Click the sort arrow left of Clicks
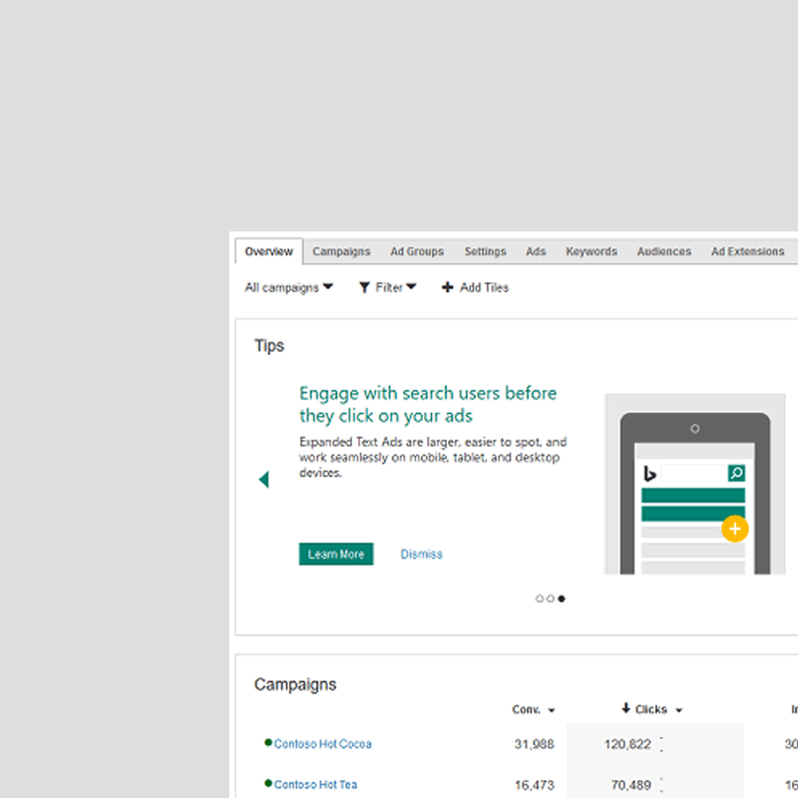Viewport: 798px width, 798px height. (625, 709)
